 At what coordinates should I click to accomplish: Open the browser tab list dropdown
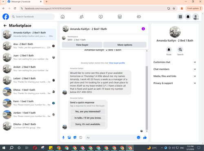click(3, 2)
